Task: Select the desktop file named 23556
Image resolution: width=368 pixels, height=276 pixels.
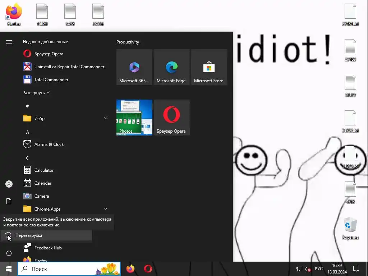Action: click(98, 14)
